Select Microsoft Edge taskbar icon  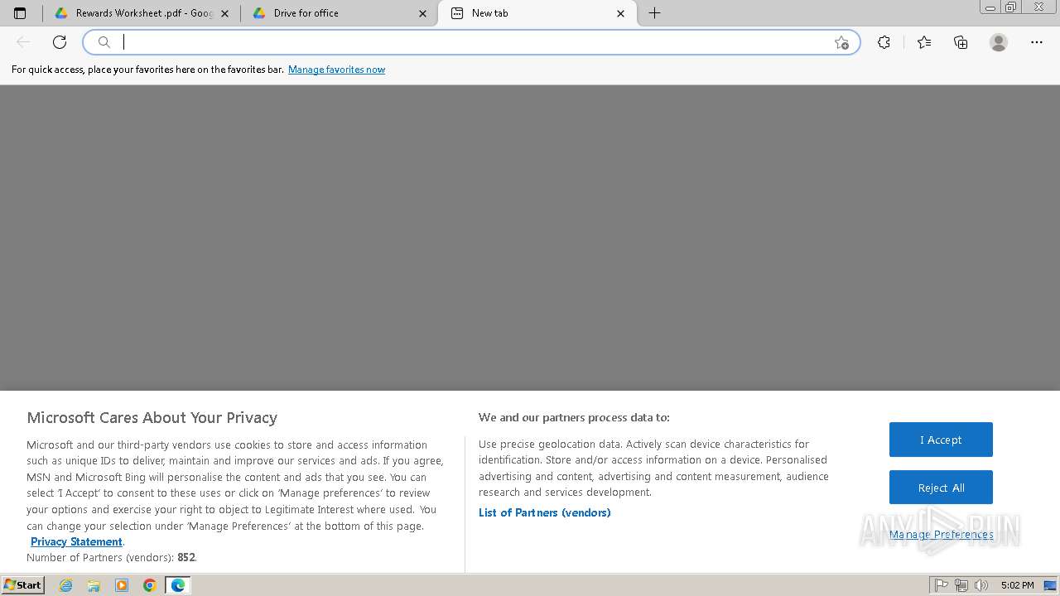pyautogui.click(x=178, y=585)
